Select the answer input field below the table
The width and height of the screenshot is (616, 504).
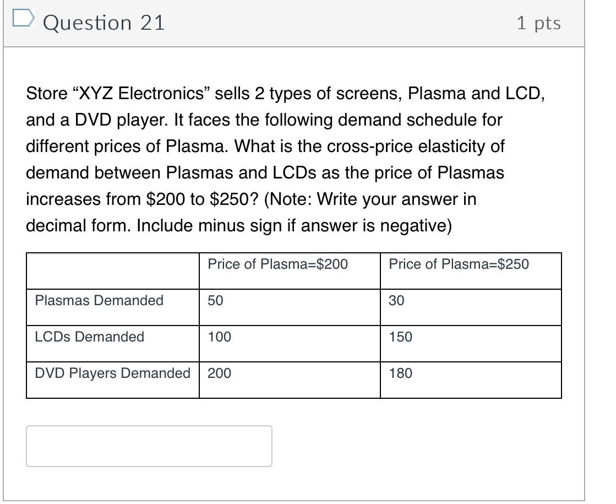[149, 446]
